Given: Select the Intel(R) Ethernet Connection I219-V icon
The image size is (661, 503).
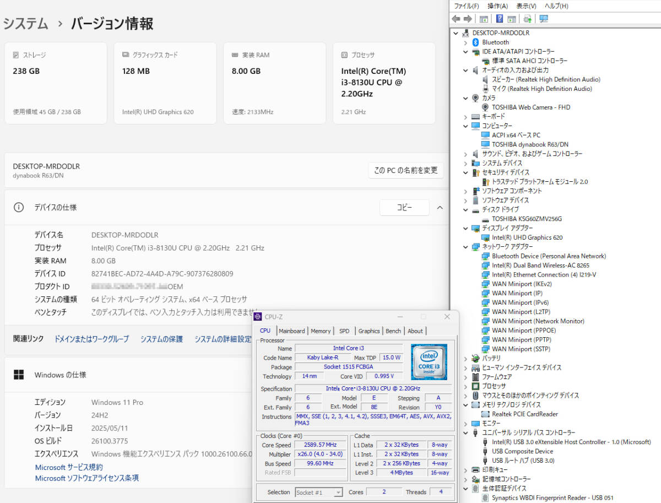Looking at the screenshot, I should tap(486, 275).
